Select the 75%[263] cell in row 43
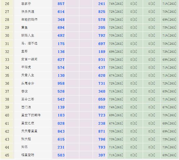Image resolution: width=179 pixels, height=160 pixels. click(169, 139)
